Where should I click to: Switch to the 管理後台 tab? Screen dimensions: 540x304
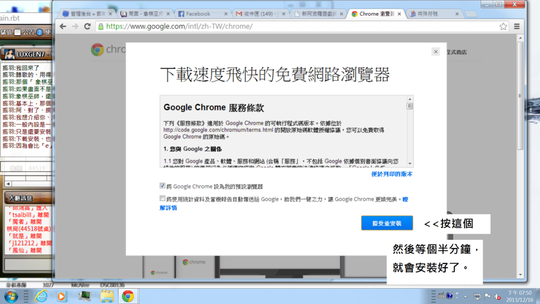coord(88,14)
